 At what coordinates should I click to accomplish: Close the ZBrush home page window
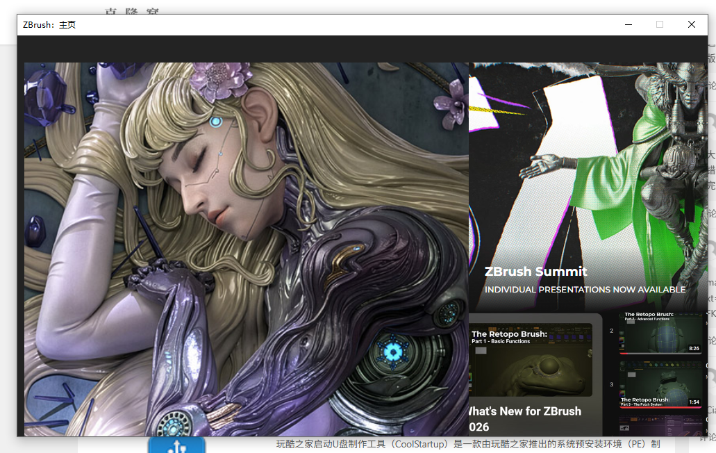(691, 24)
